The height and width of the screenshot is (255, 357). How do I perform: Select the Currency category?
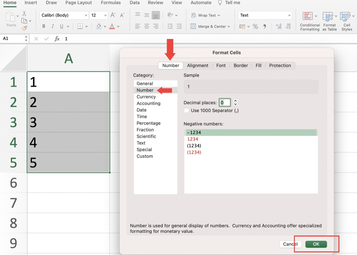[x=155, y=97]
